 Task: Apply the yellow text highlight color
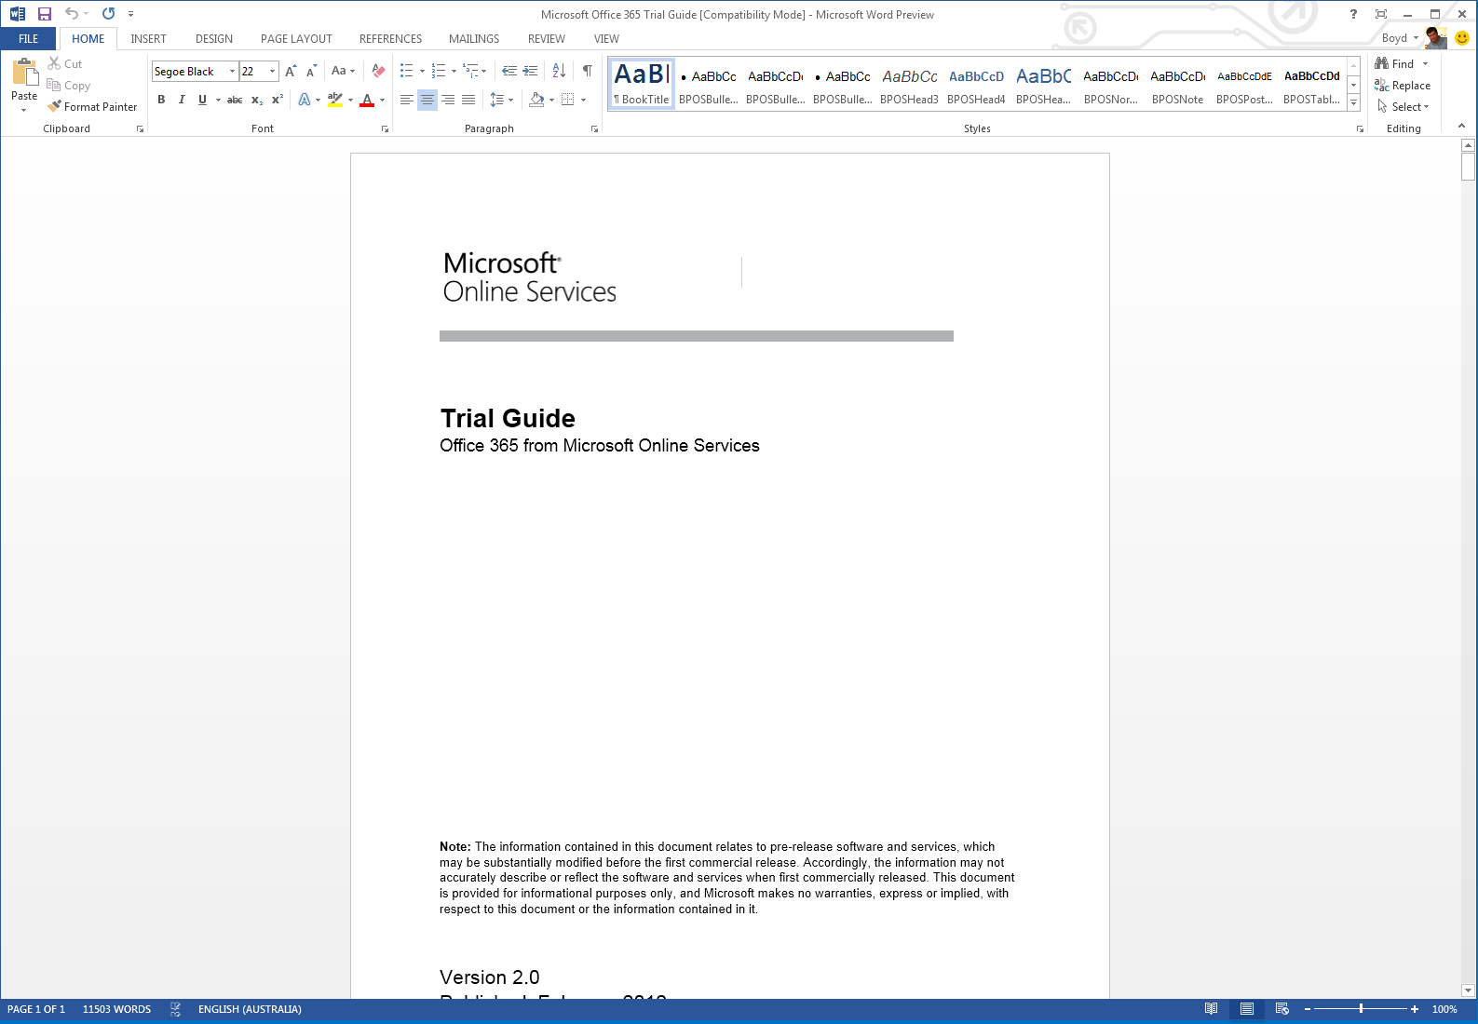tap(335, 100)
